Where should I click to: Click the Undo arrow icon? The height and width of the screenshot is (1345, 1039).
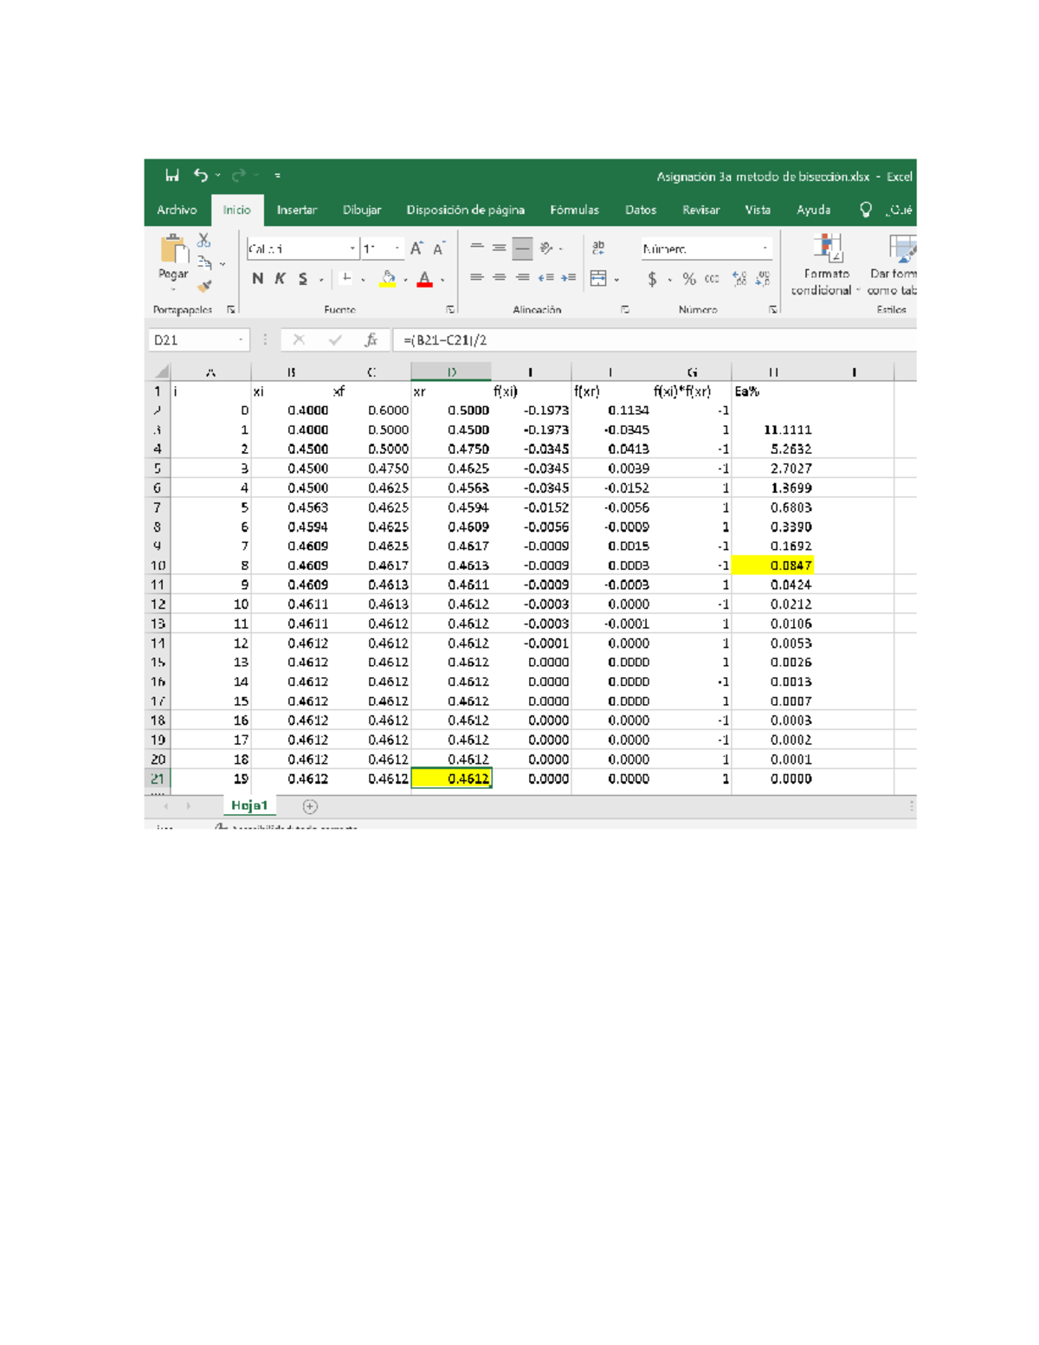tap(201, 176)
